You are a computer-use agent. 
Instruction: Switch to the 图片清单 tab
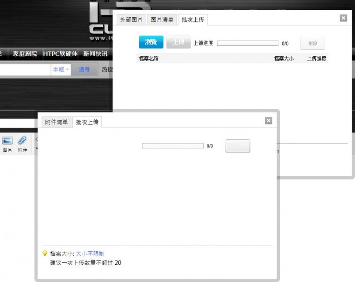click(162, 20)
